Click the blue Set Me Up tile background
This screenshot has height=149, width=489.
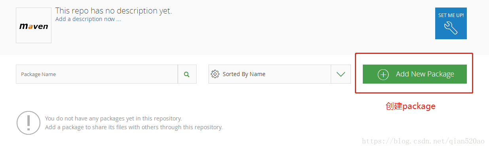click(451, 23)
